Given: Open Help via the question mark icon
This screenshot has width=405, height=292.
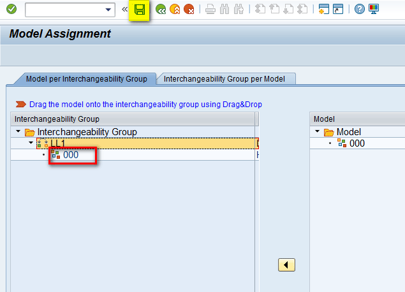Looking at the screenshot, I should (x=360, y=10).
